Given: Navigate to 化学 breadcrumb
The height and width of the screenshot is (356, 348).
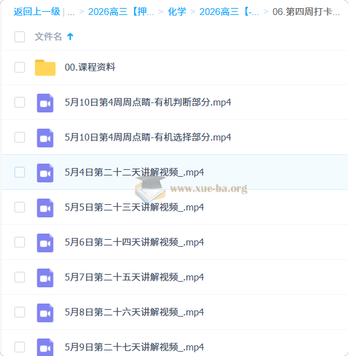Looking at the screenshot, I should [177, 12].
